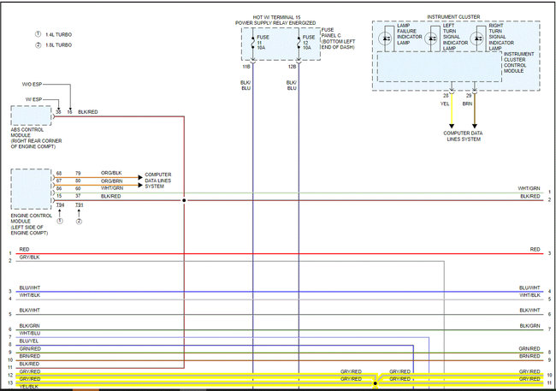Click circled 2 marker beside 1.8L TURBO
Screen dimensions: 556x391
pyautogui.click(x=38, y=44)
